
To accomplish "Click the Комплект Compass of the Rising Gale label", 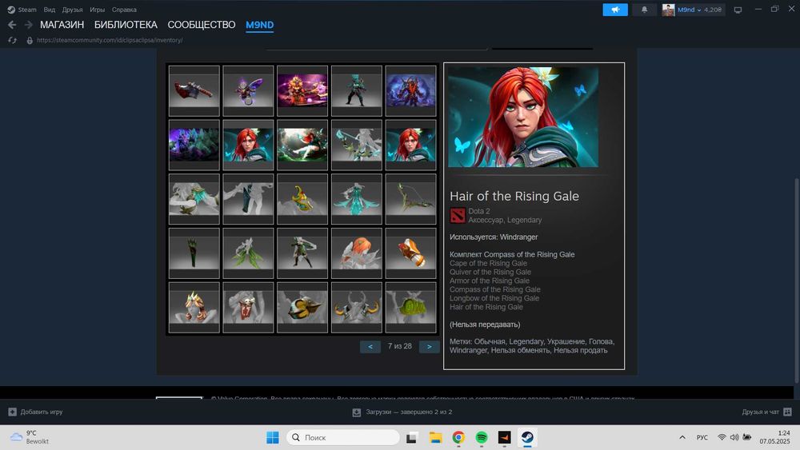I will pos(512,254).
